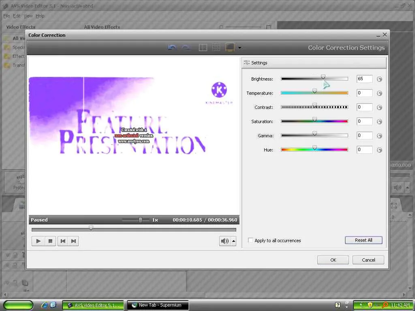Click the system clock showing 11:42 AM
This screenshot has height=311, width=415.
click(x=400, y=305)
